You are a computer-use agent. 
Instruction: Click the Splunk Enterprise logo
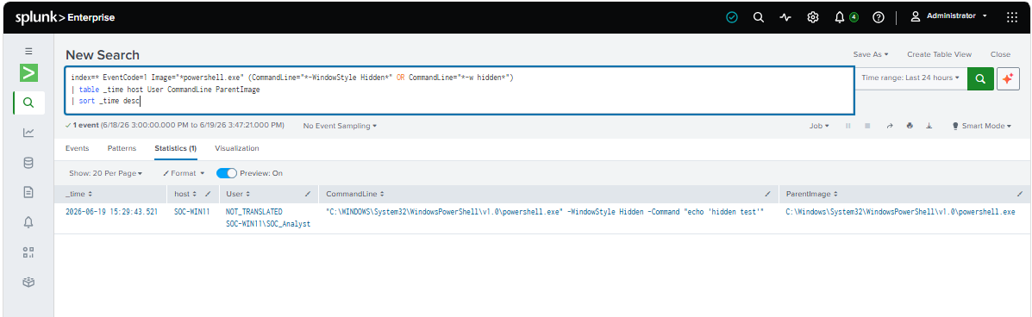(x=65, y=18)
